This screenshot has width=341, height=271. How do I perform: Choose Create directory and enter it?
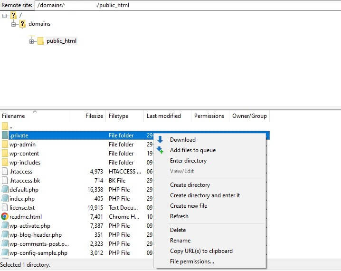pyautogui.click(x=205, y=195)
